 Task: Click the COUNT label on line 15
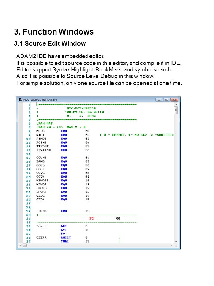click(x=41, y=158)
